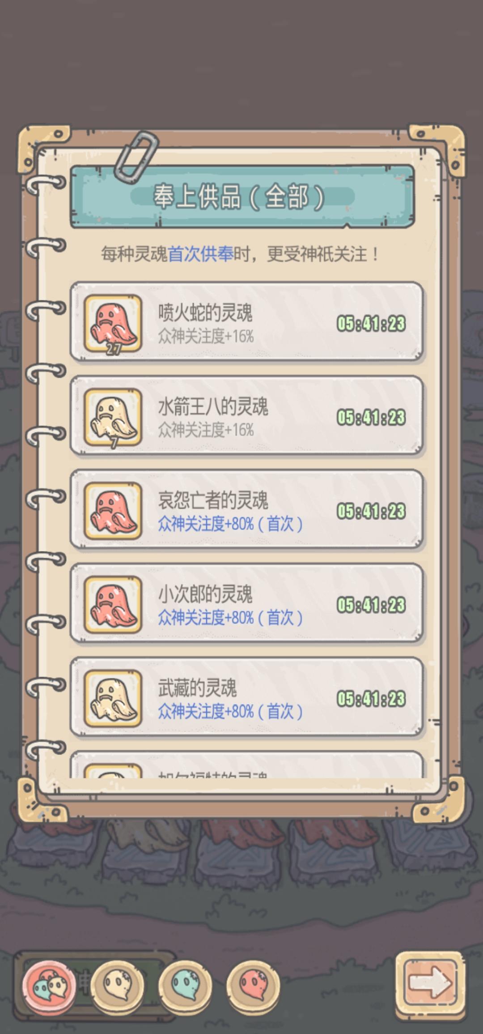Tap the 首次供奉 blue highlighted text

[200, 254]
